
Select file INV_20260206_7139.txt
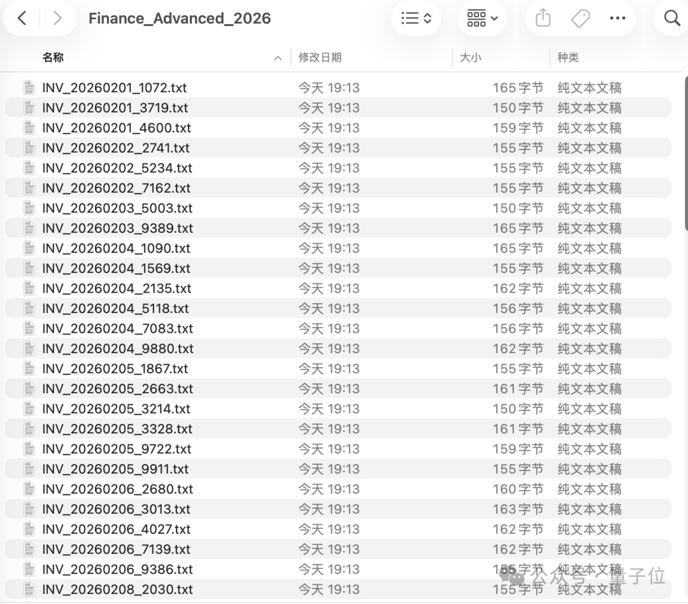pos(338,550)
